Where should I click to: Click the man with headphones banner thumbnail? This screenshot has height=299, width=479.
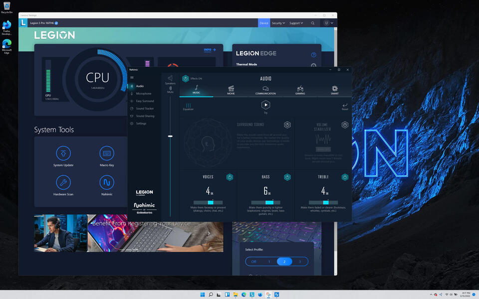(x=60, y=233)
